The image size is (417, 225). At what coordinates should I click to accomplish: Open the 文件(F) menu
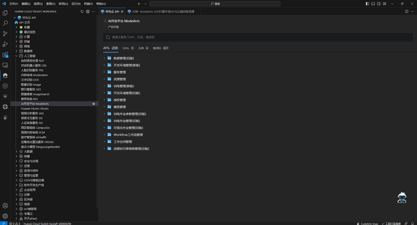click(x=13, y=4)
